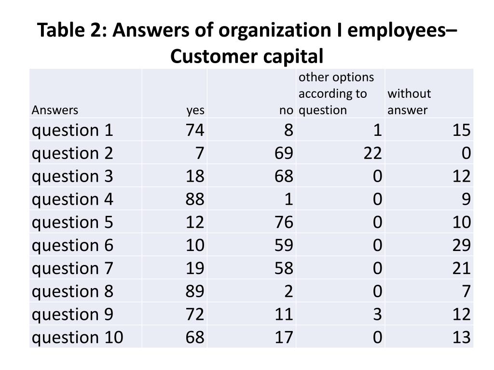
Task: Click the 'yes' column header
Action: point(195,110)
